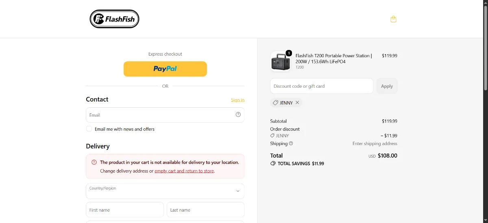Click 'Enter shipping address' text
Image resolution: width=488 pixels, height=223 pixels.
(x=375, y=143)
